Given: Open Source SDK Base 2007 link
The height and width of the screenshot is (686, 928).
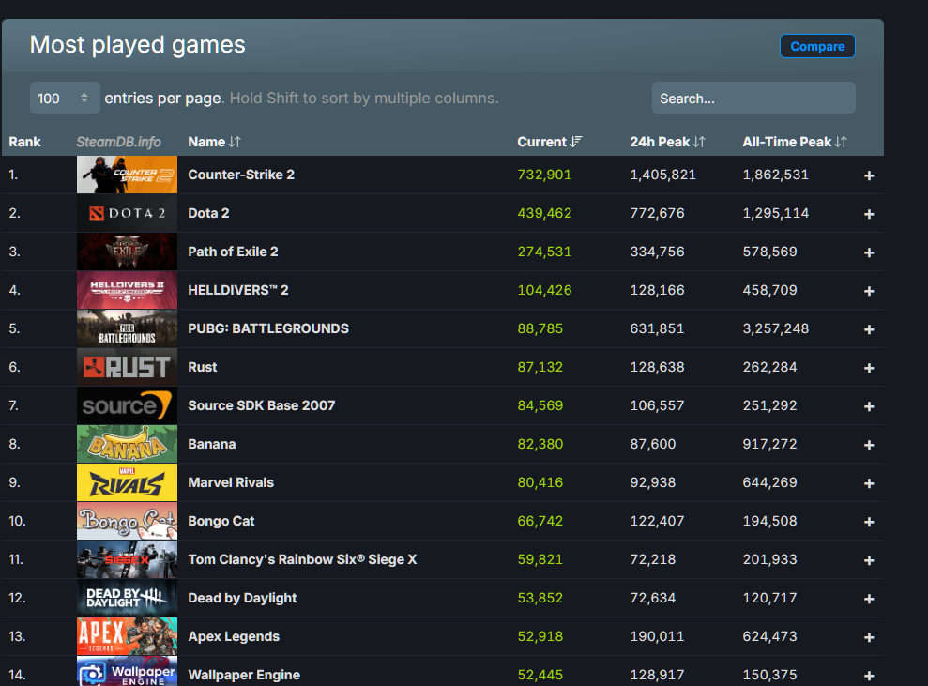Looking at the screenshot, I should (261, 405).
